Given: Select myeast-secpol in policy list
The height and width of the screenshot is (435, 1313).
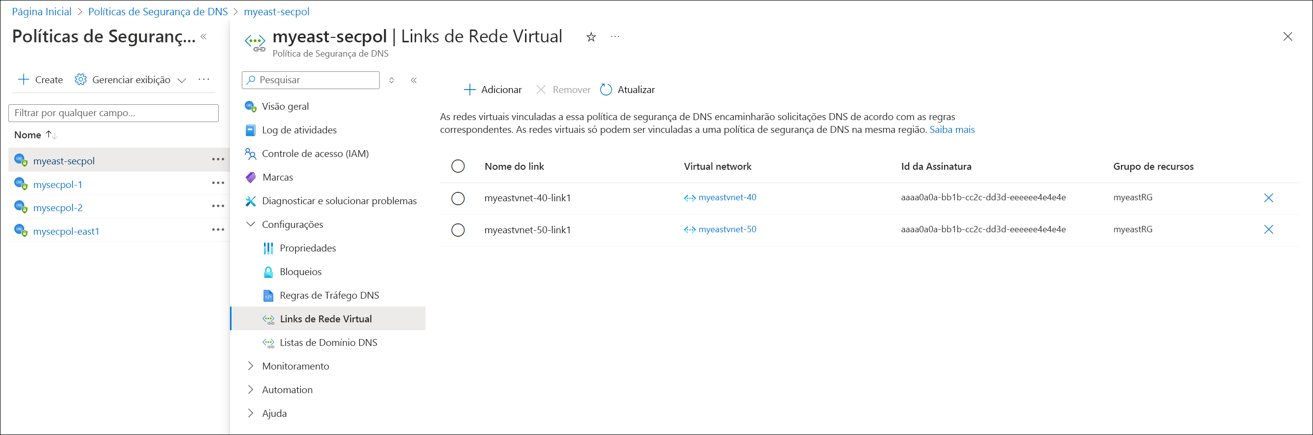Looking at the screenshot, I should click(64, 161).
